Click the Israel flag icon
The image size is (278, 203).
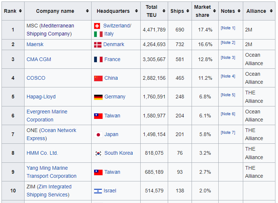click(98, 191)
